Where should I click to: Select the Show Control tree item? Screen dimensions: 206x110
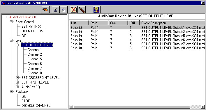[x=25, y=22]
